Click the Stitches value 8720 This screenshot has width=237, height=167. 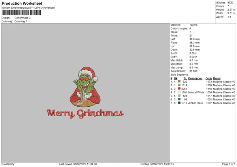tap(230, 3)
